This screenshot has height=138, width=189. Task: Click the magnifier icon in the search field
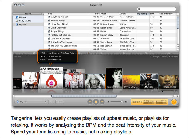[139, 9]
